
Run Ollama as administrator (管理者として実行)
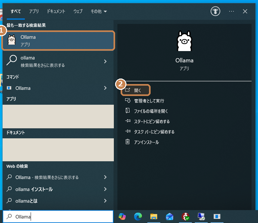[149, 101]
